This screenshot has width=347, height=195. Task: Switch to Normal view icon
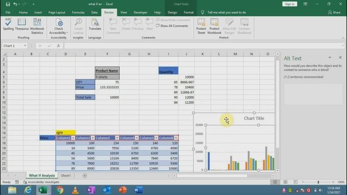pyautogui.click(x=275, y=182)
